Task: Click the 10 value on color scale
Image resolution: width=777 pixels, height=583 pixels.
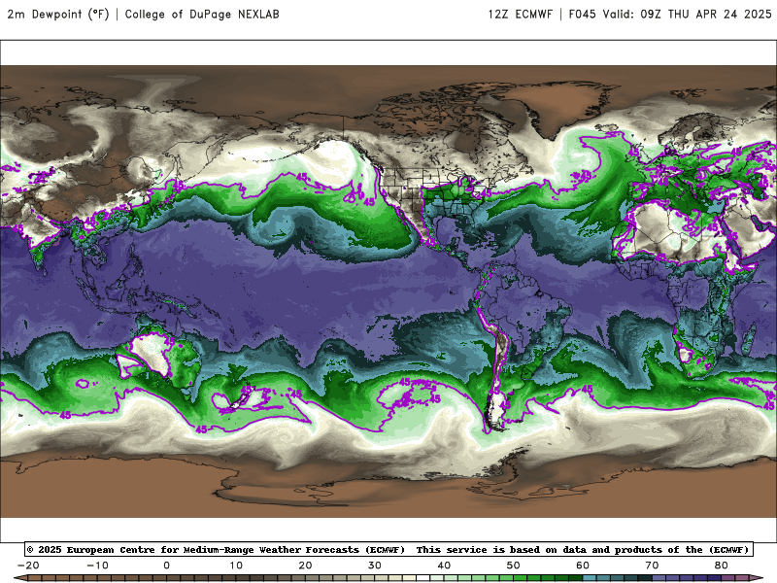Action: coord(236,566)
